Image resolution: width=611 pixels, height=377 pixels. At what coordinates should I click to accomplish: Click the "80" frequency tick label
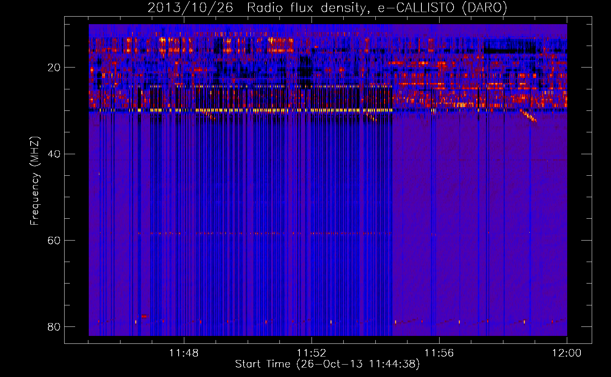(x=54, y=326)
